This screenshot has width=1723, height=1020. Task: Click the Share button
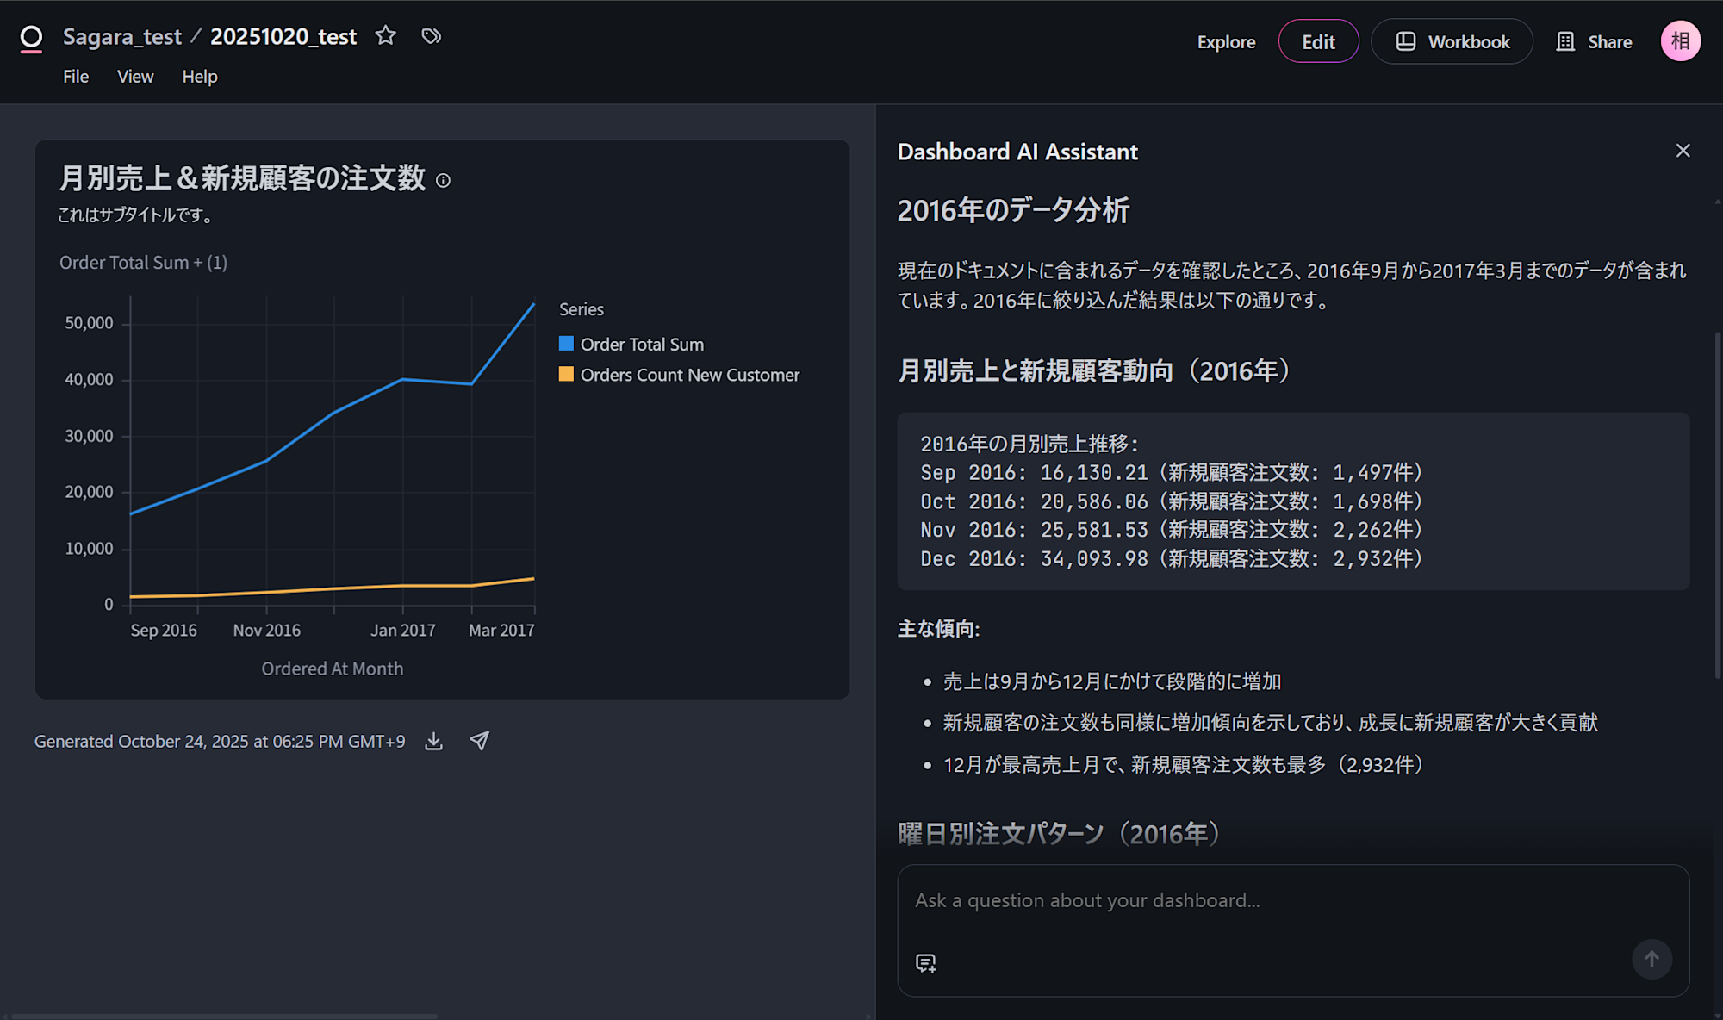[1595, 41]
